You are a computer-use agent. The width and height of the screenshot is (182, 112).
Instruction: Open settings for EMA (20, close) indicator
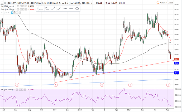tap(21, 9)
